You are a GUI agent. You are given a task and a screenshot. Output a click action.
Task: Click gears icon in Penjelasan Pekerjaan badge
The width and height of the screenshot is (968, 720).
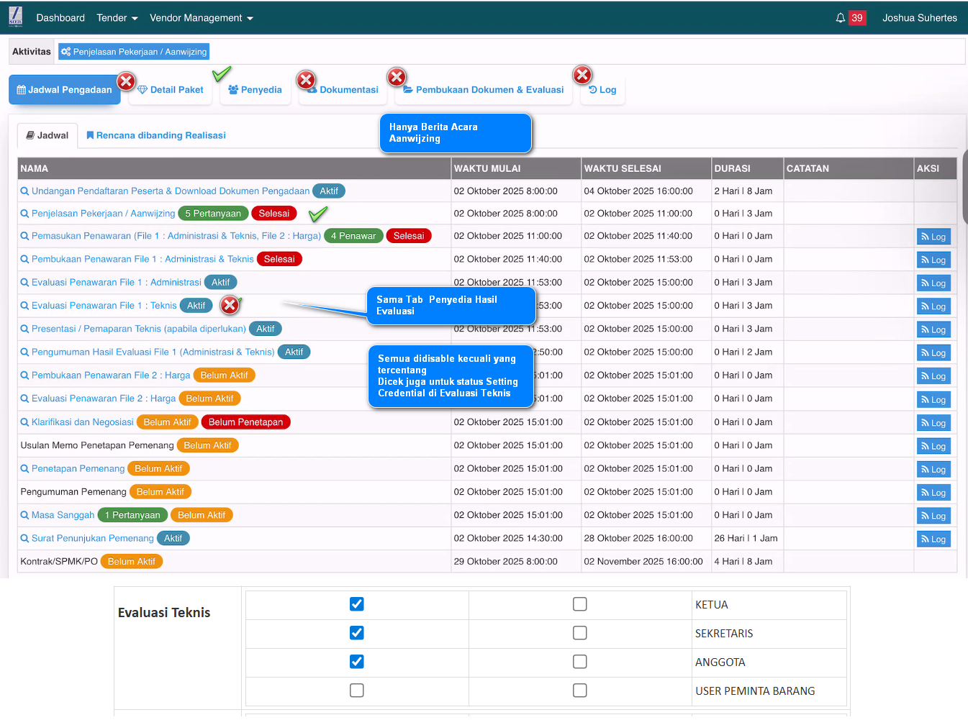(66, 52)
